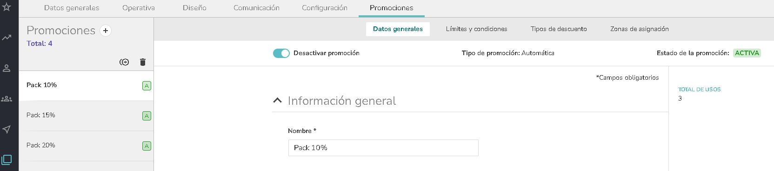Collapse the Información general section
This screenshot has width=774, height=171.
(x=277, y=101)
